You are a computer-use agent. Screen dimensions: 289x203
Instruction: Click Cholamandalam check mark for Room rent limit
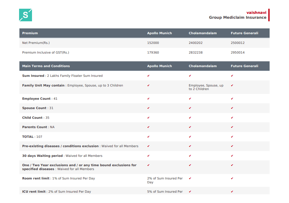coord(190,178)
